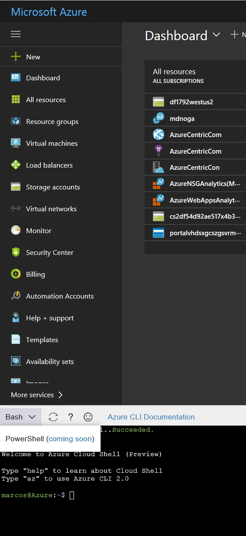
Task: Open mdnoga resource row
Action: point(195,118)
